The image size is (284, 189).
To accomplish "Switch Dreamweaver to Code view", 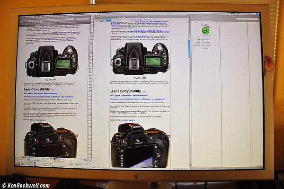I will (98, 20).
